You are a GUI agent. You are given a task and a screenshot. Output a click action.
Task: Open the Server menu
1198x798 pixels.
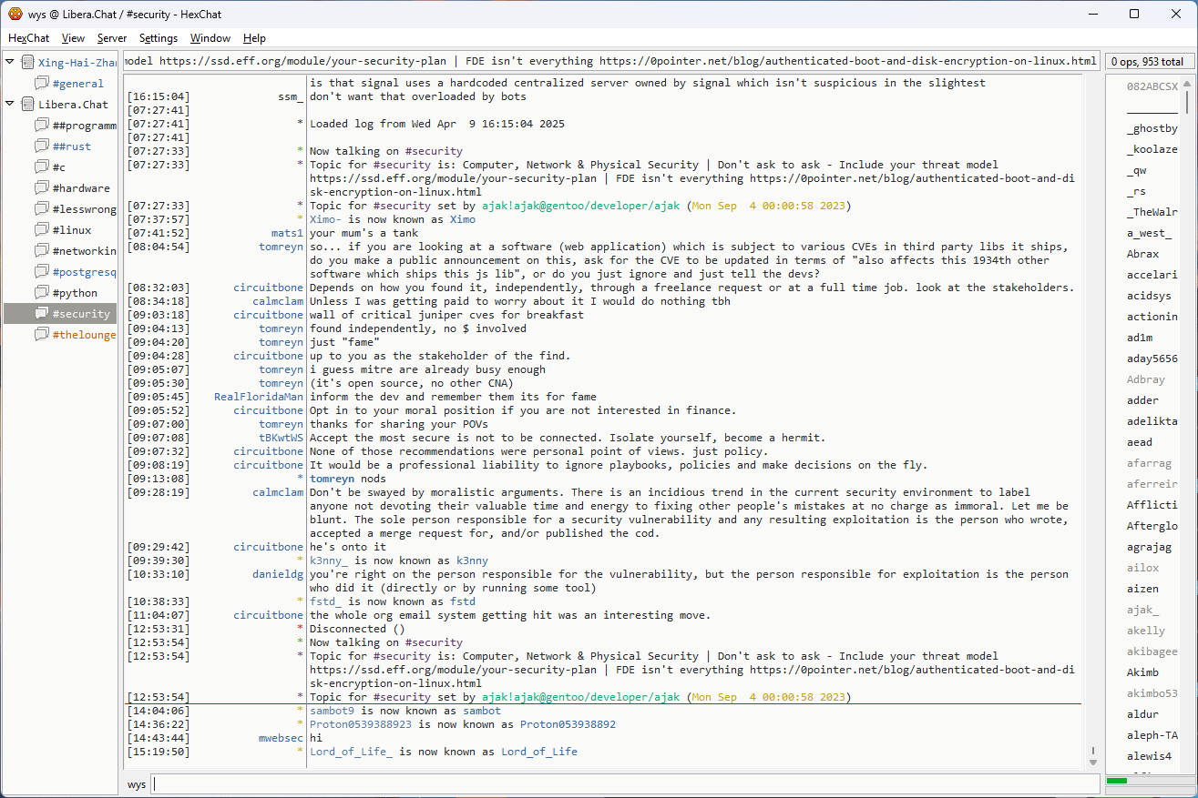[112, 38]
